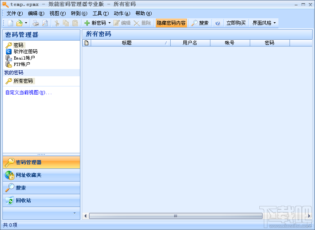
Task: Switch to 密码管理器 navigation pane
Action: pos(41,162)
